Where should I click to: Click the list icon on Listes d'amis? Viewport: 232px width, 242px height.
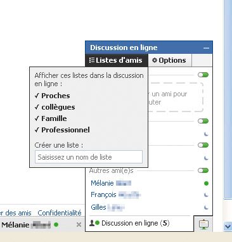click(x=91, y=60)
